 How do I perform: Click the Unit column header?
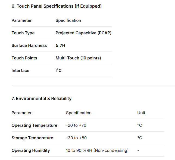pos(141,113)
